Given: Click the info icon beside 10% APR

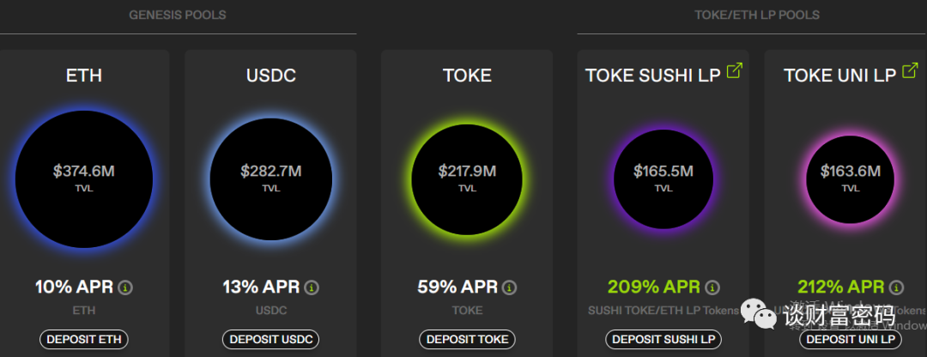Looking at the screenshot, I should coord(126,287).
